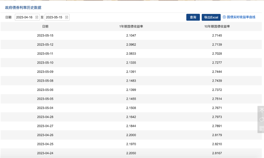
Task: Show the QR code icon in side panel
Action: pos(262,128)
